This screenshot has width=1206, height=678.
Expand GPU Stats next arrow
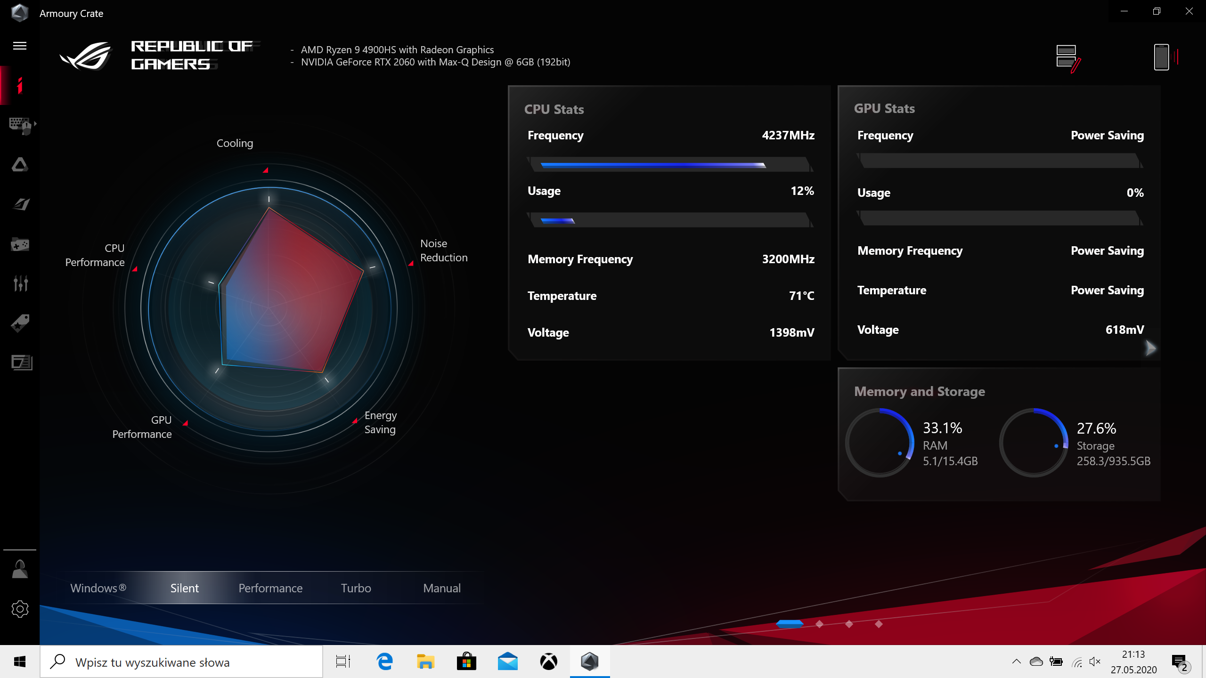pos(1150,348)
